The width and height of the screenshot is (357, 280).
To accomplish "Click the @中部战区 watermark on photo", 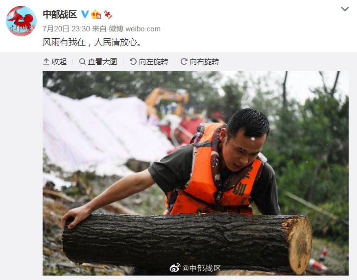I will point(202,268).
